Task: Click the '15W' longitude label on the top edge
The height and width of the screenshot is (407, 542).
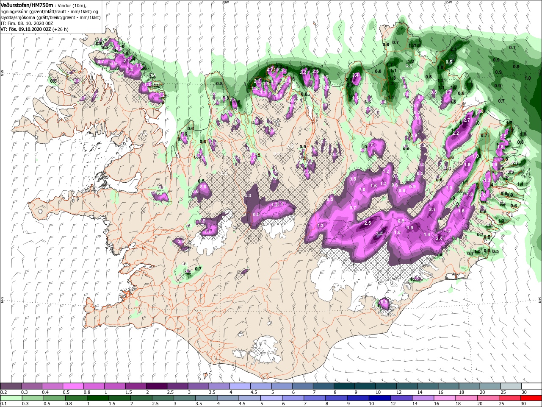Action: coord(448,2)
